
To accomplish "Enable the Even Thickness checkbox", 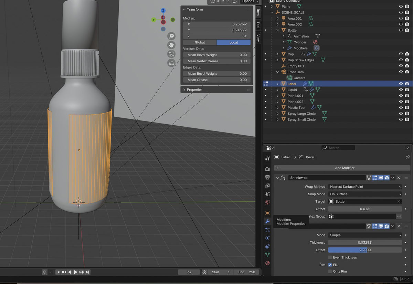I will 330,257.
